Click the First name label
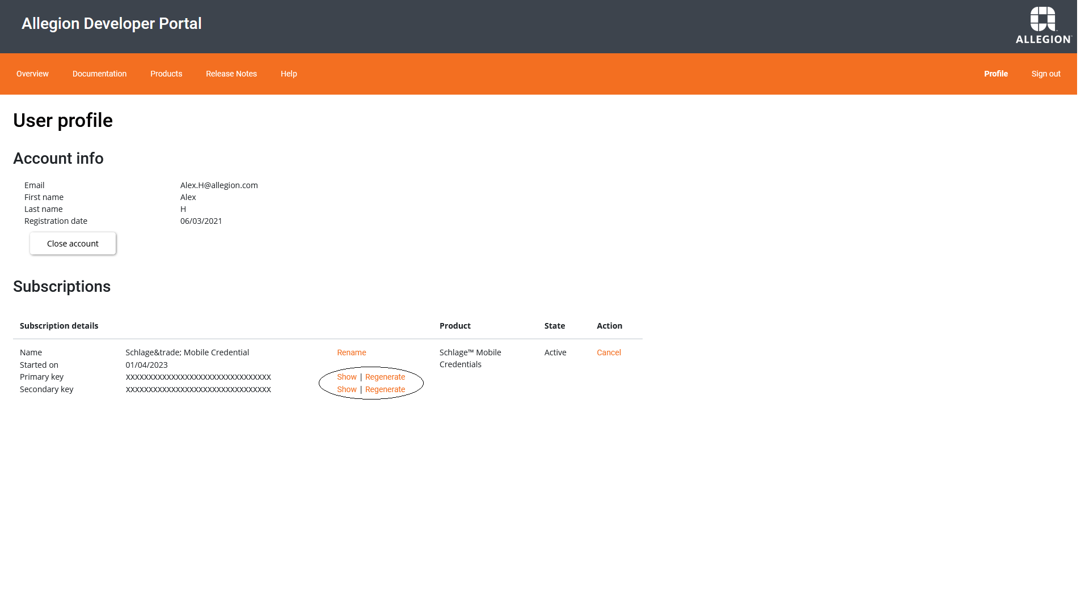Screen dimensions: 1089x612 pos(44,197)
